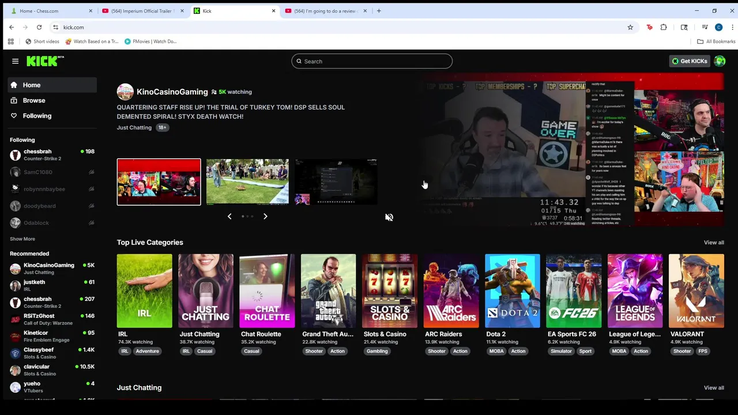Open offline channel robynnnbaybee

click(52, 188)
